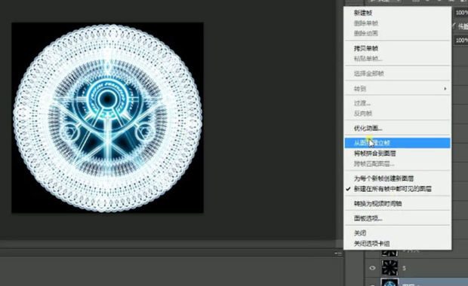468x286 pixels.
Task: Select thumbnail of layer 5
Action: click(x=389, y=267)
